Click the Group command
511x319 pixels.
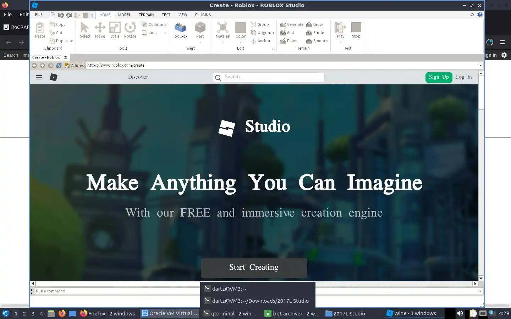[x=260, y=24]
